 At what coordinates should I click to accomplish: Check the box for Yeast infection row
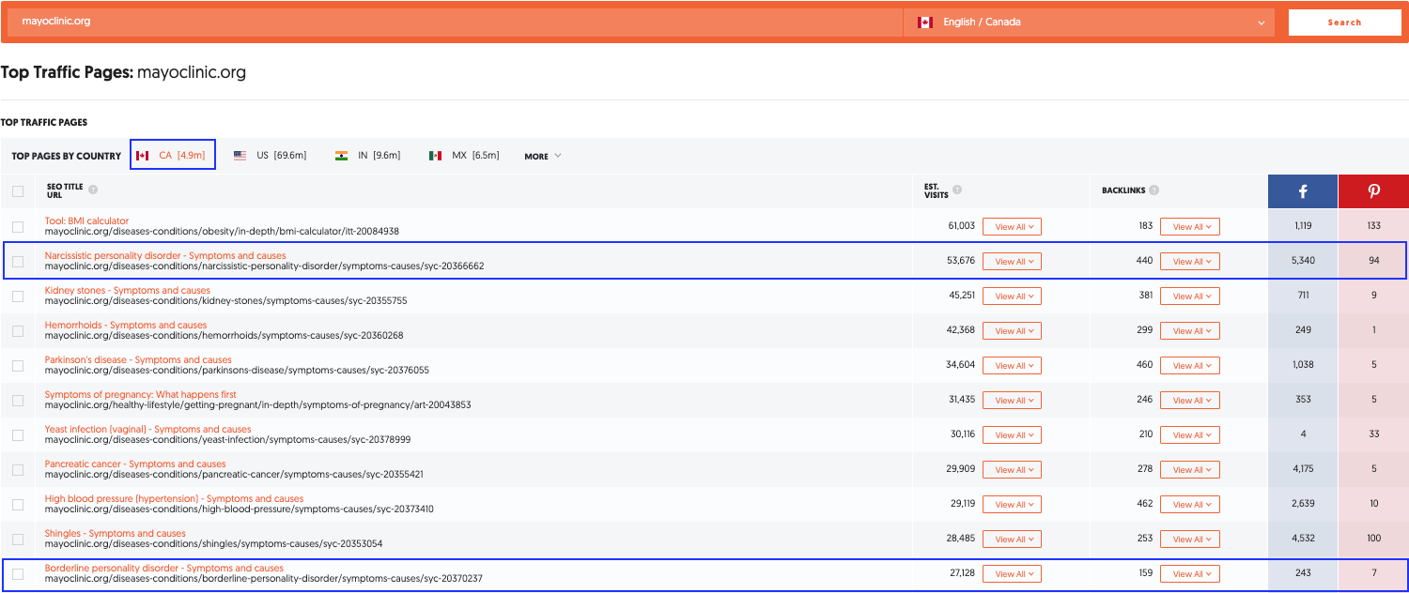point(18,434)
